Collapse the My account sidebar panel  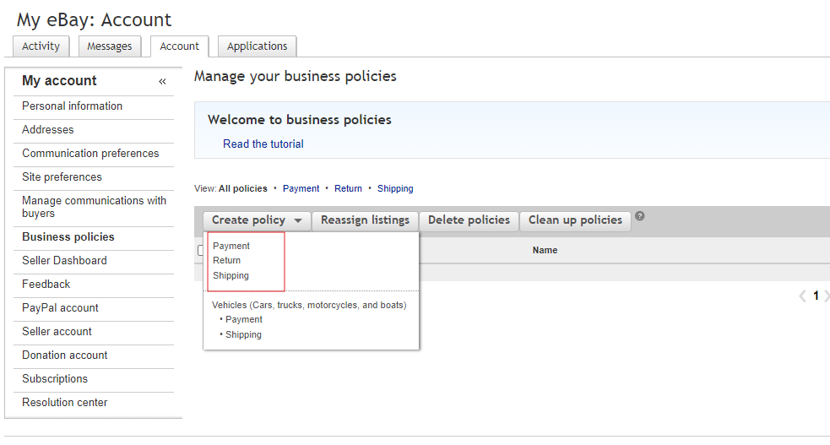pyautogui.click(x=162, y=82)
